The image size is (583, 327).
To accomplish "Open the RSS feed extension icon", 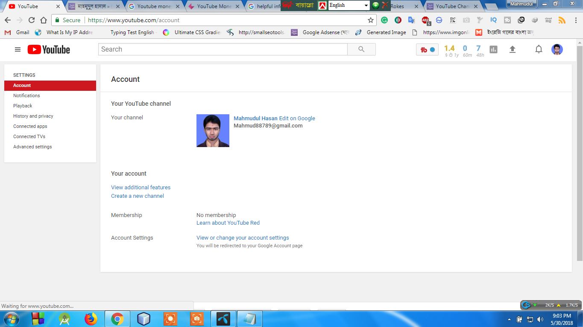I will (562, 20).
